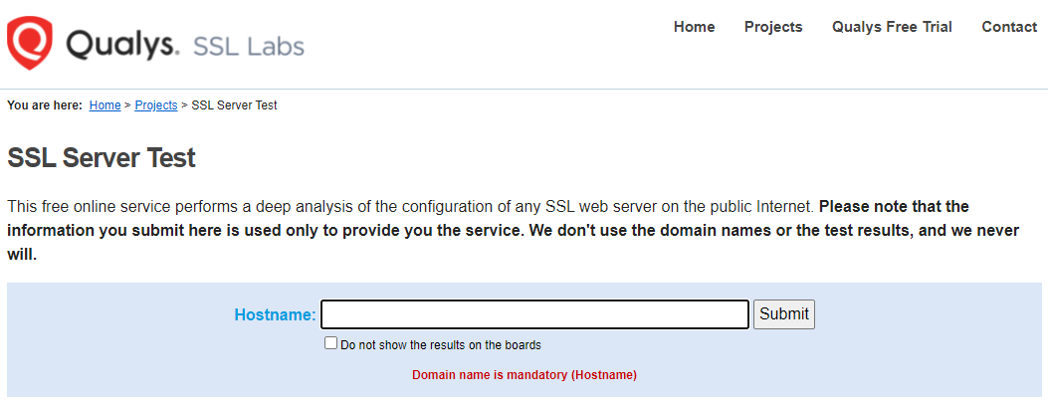Click the SSL Server Test page heading

coord(102,158)
